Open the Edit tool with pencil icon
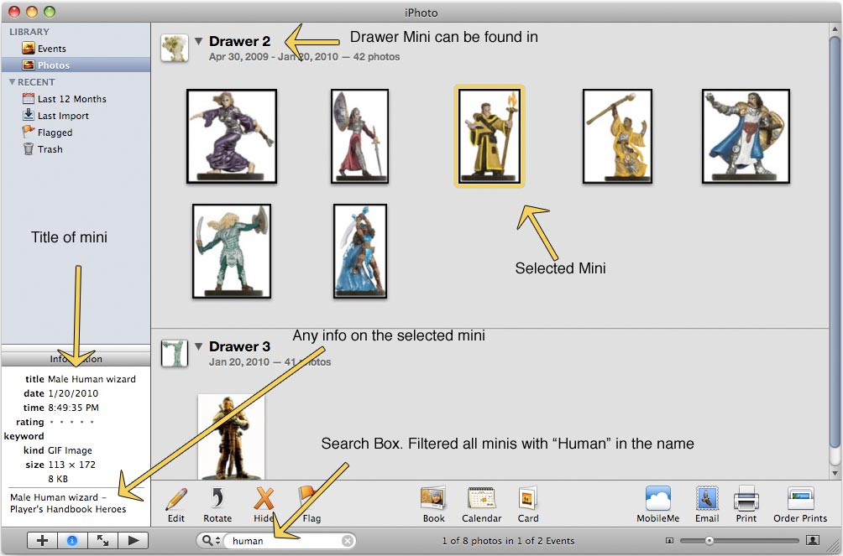843x556 pixels. [x=175, y=505]
